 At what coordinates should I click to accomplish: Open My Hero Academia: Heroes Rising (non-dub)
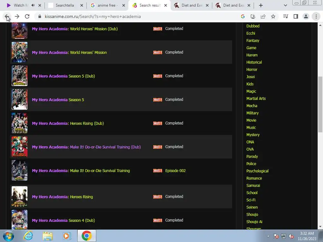62,197
